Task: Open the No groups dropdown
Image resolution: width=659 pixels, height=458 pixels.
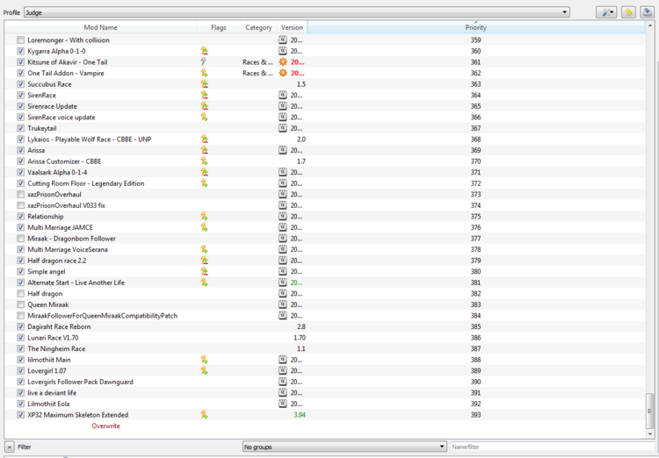Action: click(344, 447)
